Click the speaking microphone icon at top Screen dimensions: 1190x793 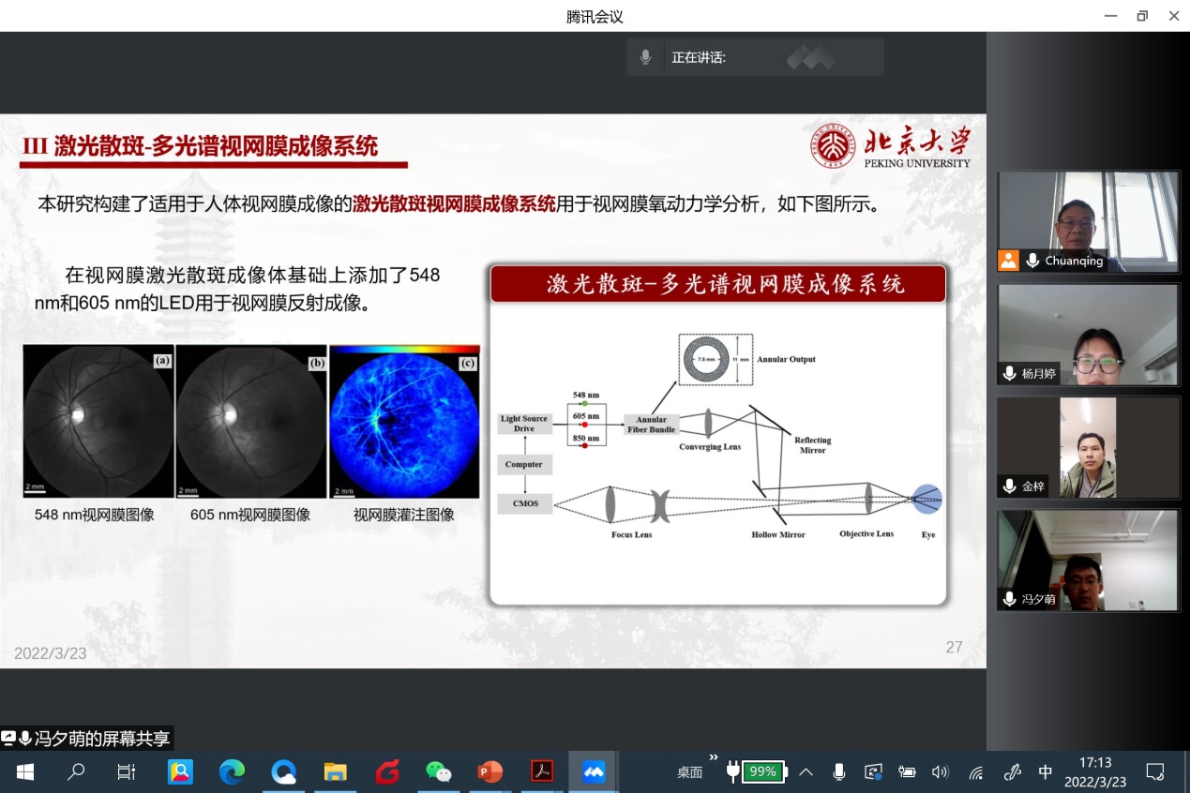tap(645, 57)
